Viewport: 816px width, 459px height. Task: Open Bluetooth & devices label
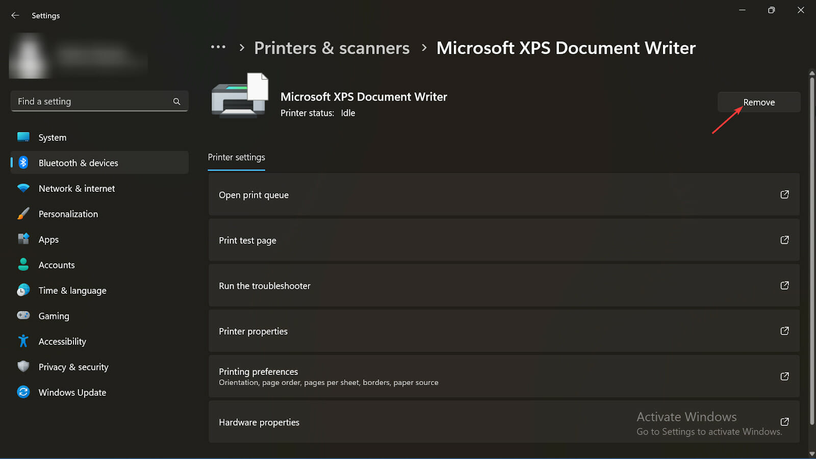[x=78, y=163]
